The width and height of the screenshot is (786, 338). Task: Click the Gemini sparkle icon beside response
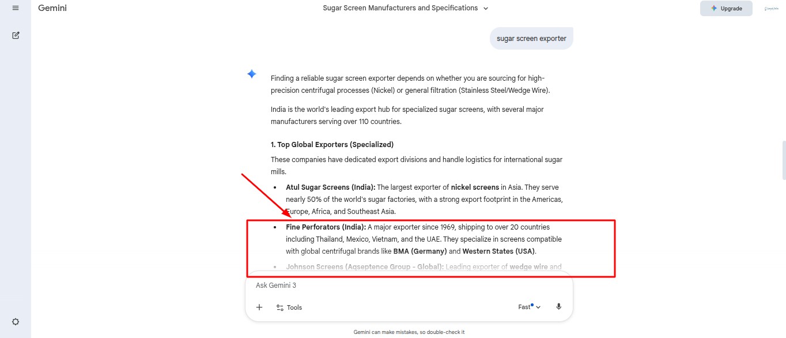252,74
